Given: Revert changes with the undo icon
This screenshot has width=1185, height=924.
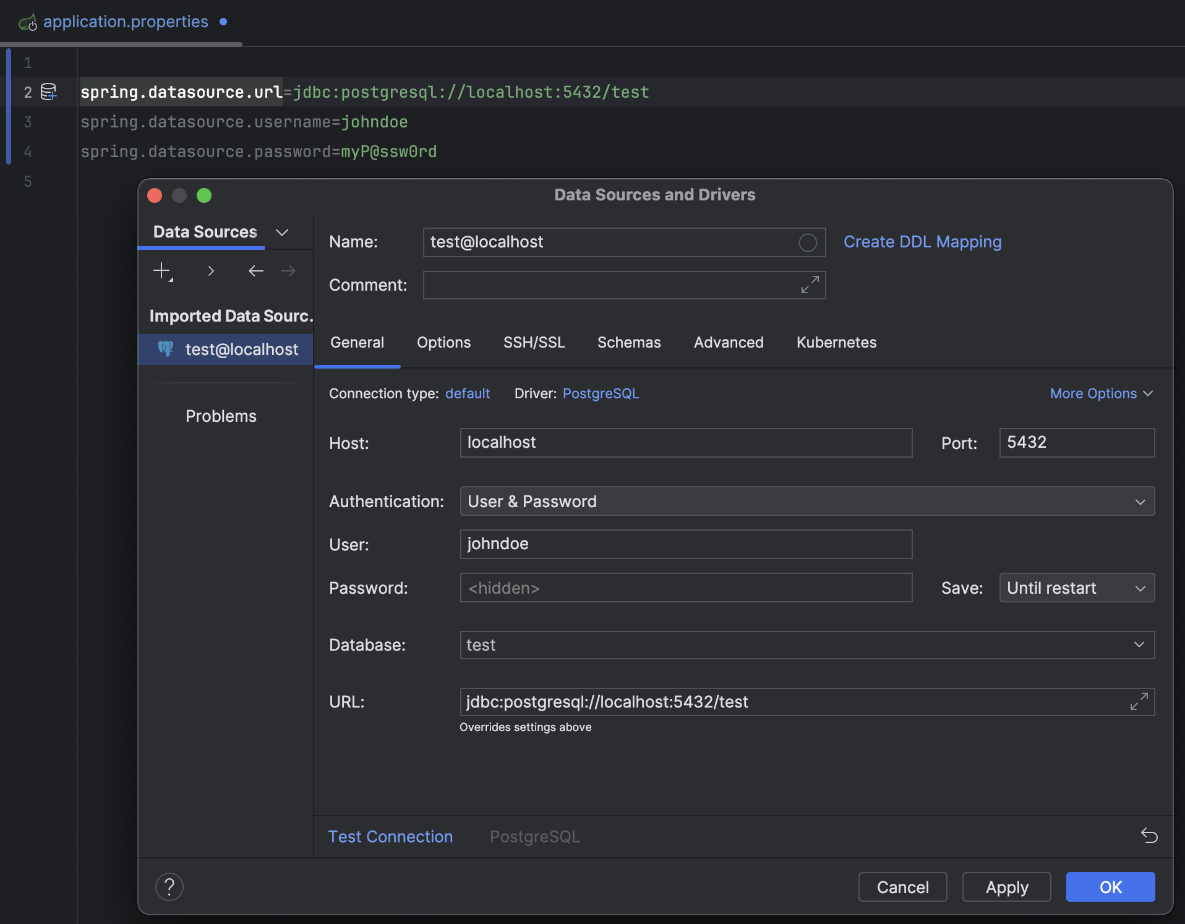Looking at the screenshot, I should coord(1150,836).
